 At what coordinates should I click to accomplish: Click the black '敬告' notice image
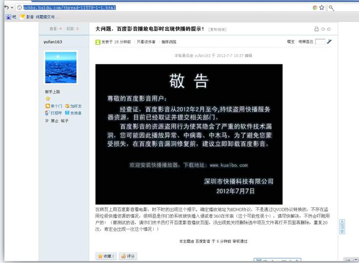(189, 134)
